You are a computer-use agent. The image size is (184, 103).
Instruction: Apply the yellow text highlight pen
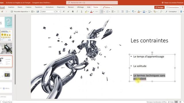(x=86, y=11)
